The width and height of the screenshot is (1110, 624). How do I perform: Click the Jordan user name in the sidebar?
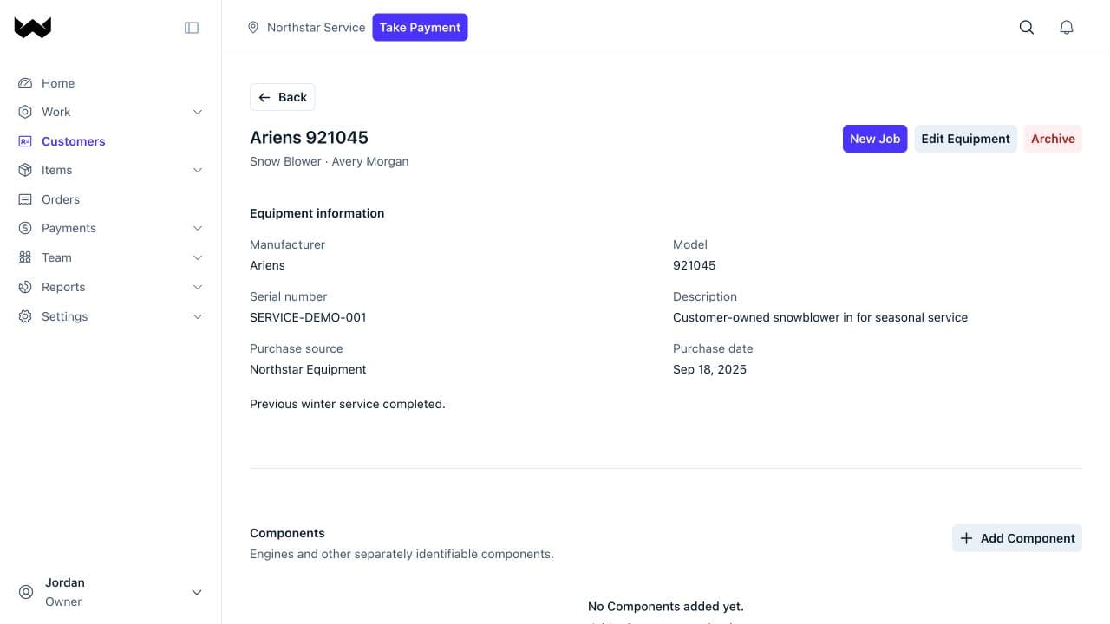(65, 582)
